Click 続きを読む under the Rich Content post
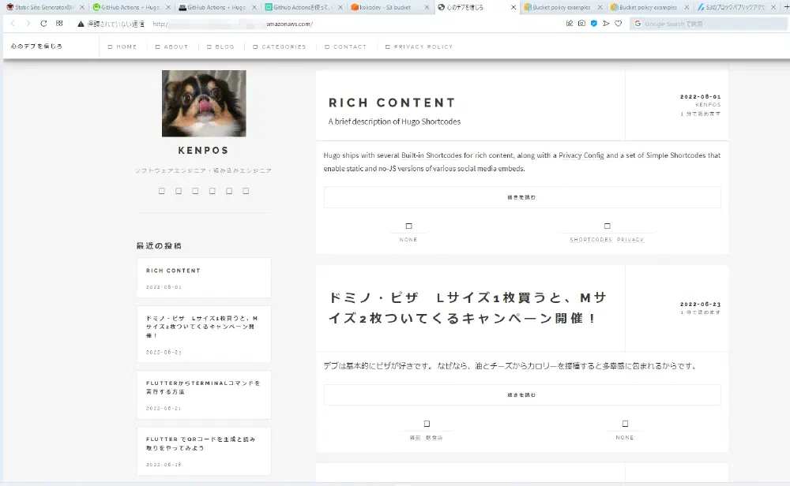This screenshot has width=790, height=486. tap(522, 197)
